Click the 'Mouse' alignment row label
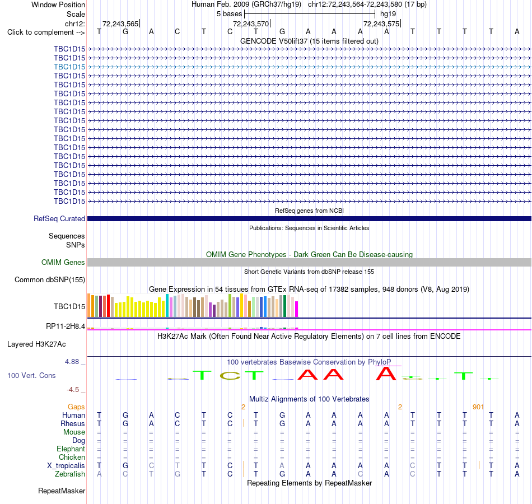The width and height of the screenshot is (532, 504). pyautogui.click(x=74, y=432)
